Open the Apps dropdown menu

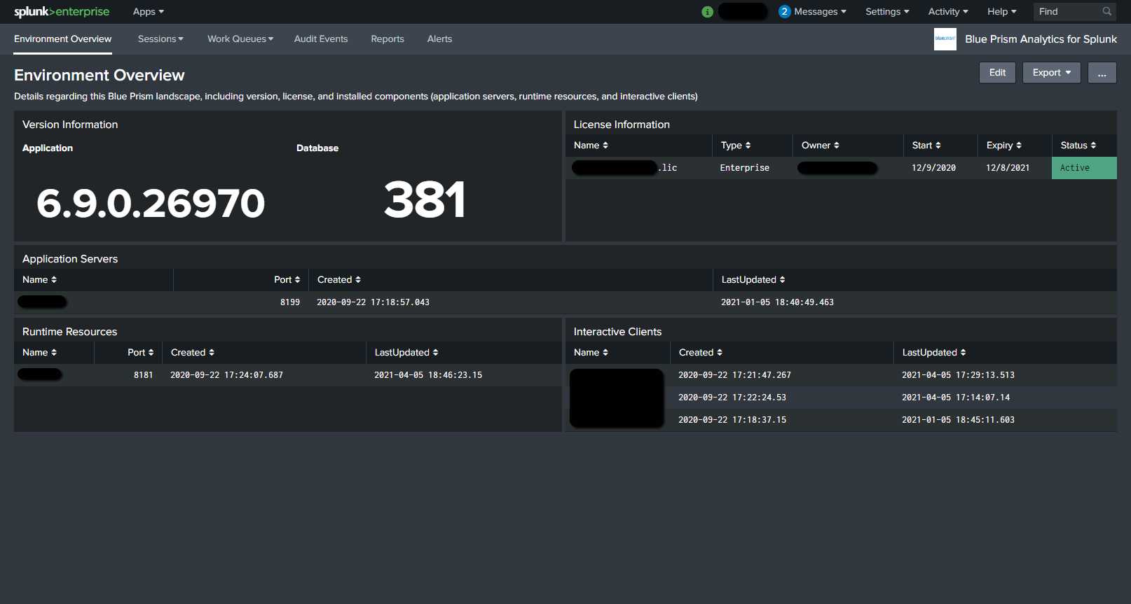click(x=149, y=12)
